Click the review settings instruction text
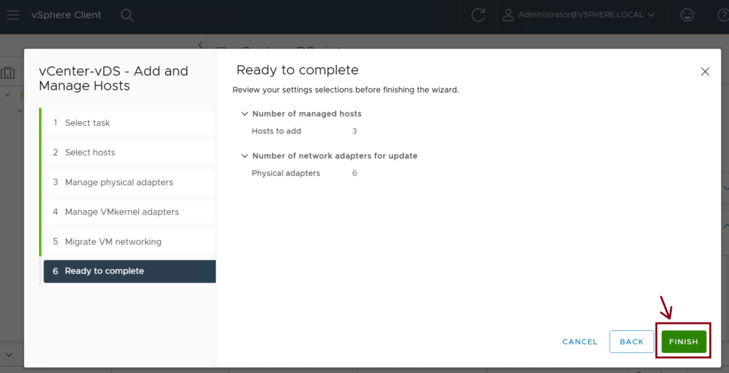Screen dimensions: 729x373 [x=345, y=90]
